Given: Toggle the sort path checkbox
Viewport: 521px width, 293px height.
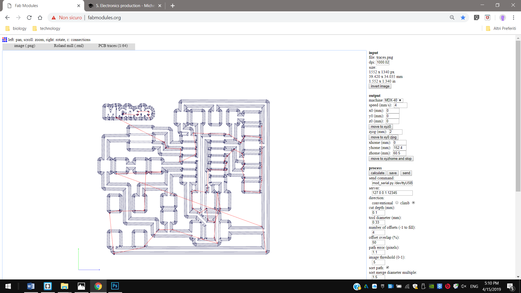Looking at the screenshot, I should [x=387, y=267].
